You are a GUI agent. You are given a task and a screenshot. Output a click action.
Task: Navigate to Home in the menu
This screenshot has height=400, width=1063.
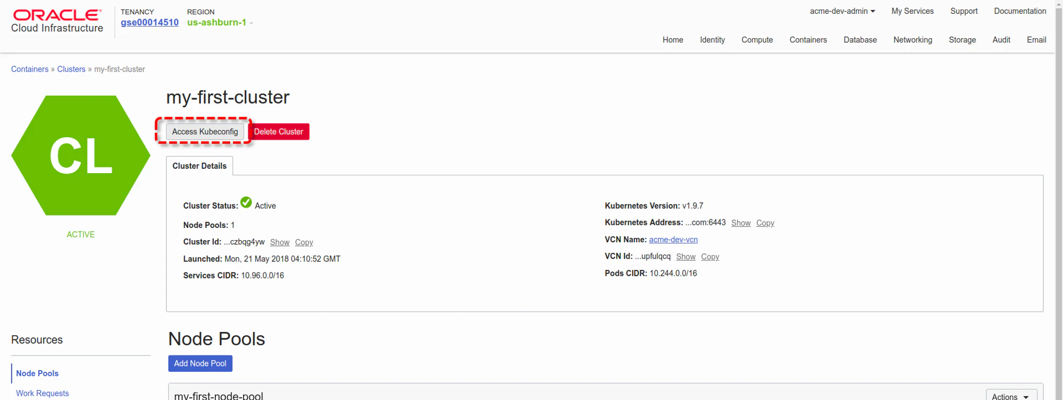(673, 40)
